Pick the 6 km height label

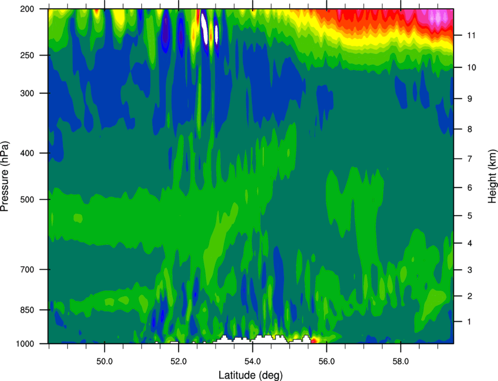coord(470,188)
